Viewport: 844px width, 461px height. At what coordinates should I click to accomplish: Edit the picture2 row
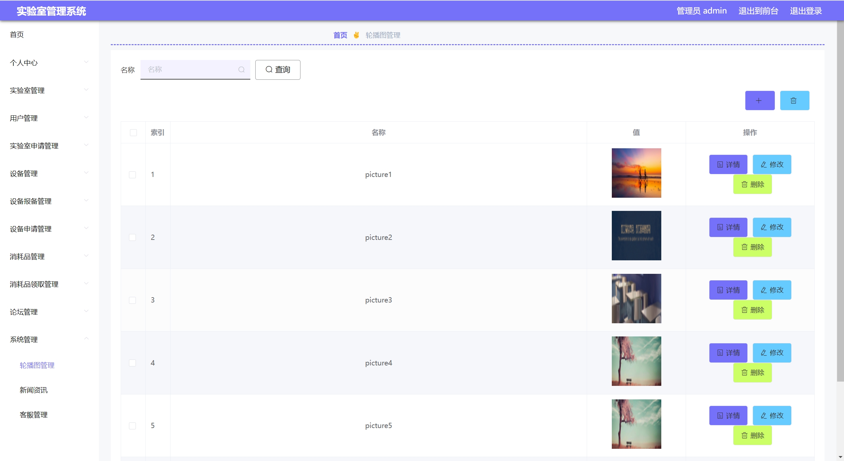[771, 227]
